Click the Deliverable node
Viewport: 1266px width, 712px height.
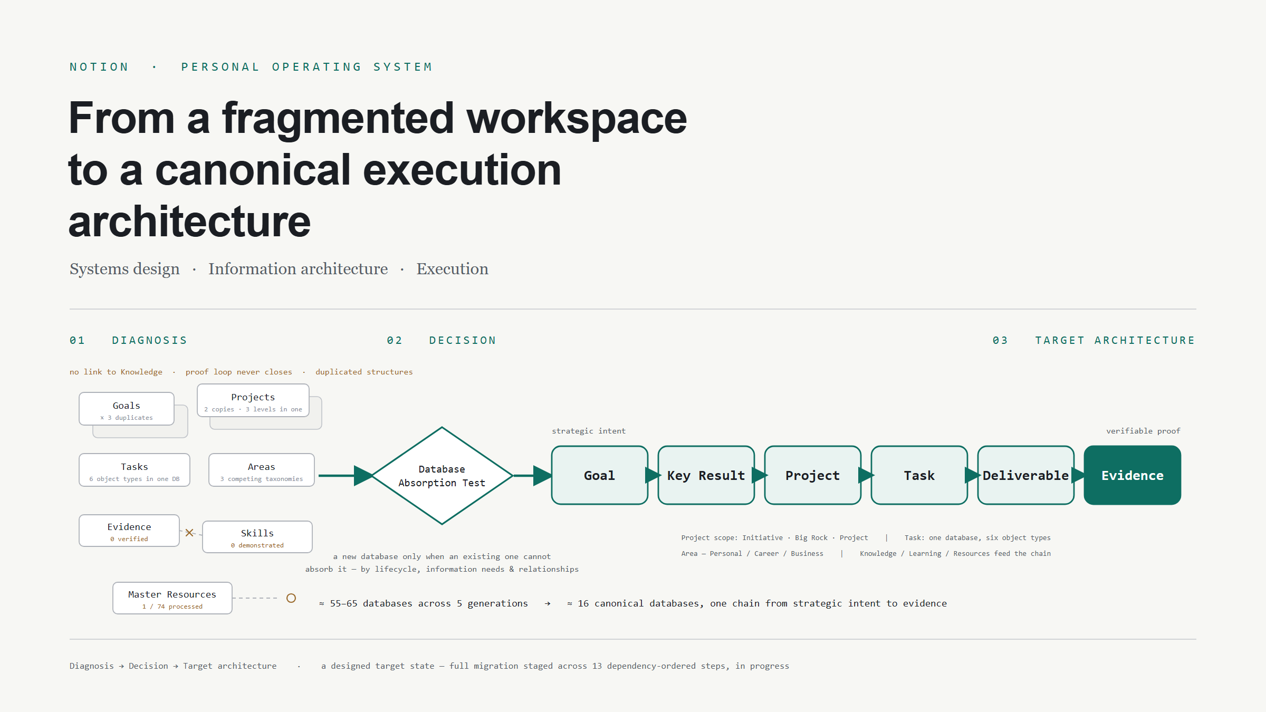pos(1026,475)
